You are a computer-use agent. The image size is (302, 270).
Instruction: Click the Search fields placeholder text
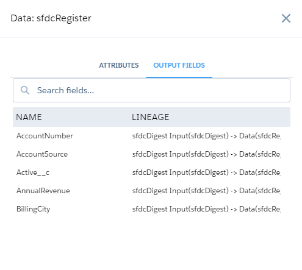pyautogui.click(x=65, y=90)
